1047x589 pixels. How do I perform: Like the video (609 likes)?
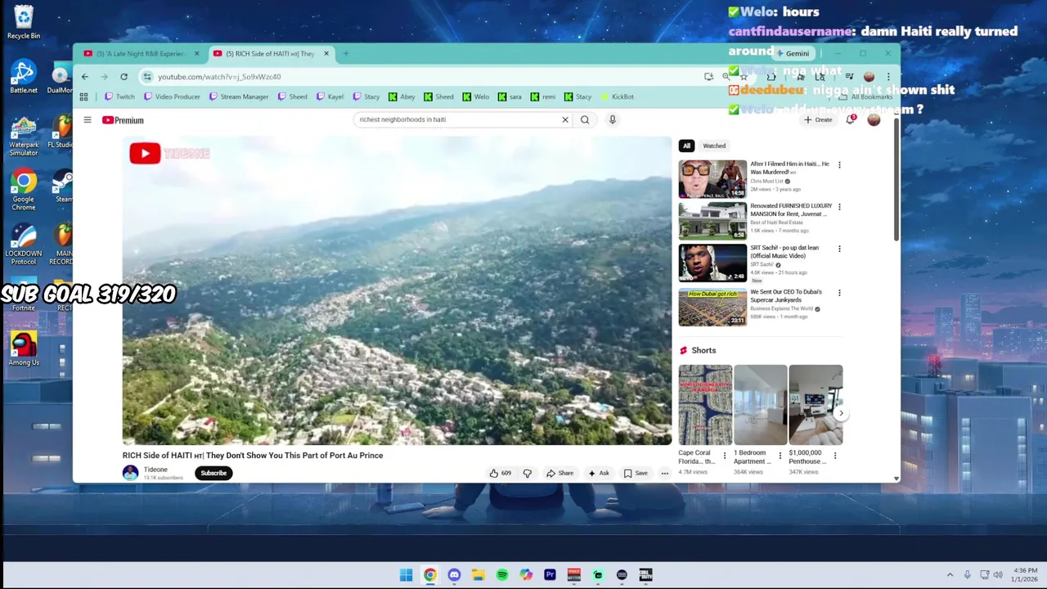pos(500,473)
